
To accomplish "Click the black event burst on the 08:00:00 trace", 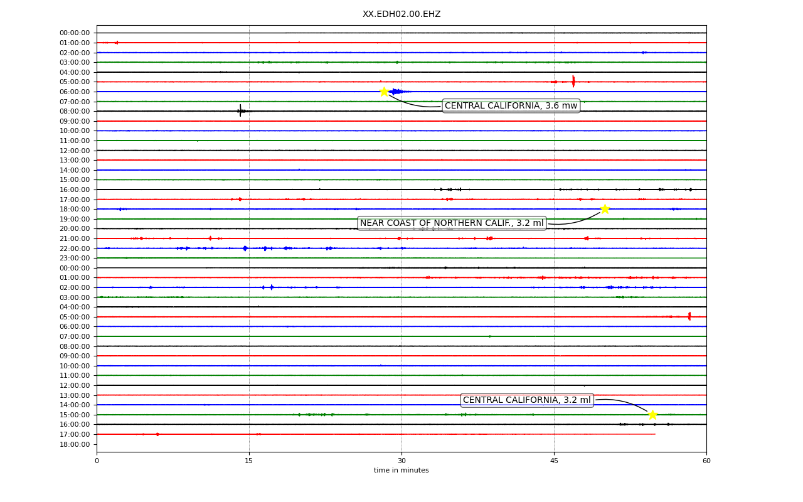I will (x=240, y=111).
